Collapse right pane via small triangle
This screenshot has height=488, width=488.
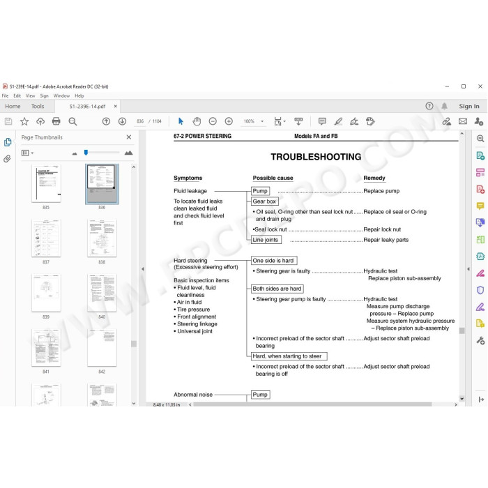click(468, 269)
